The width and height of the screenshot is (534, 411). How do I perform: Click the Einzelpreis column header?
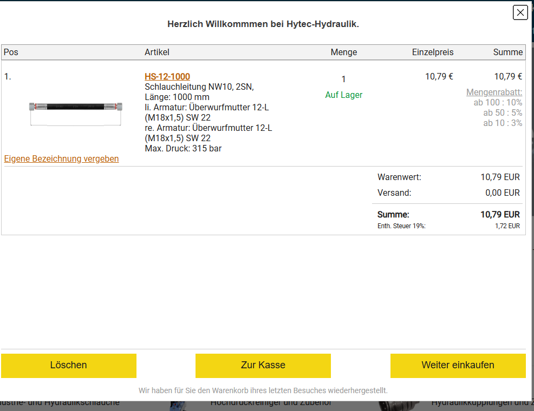click(x=432, y=52)
